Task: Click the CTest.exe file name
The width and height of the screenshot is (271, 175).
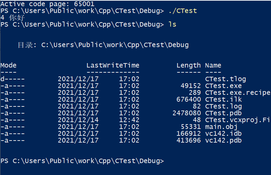Action: coord(223,86)
